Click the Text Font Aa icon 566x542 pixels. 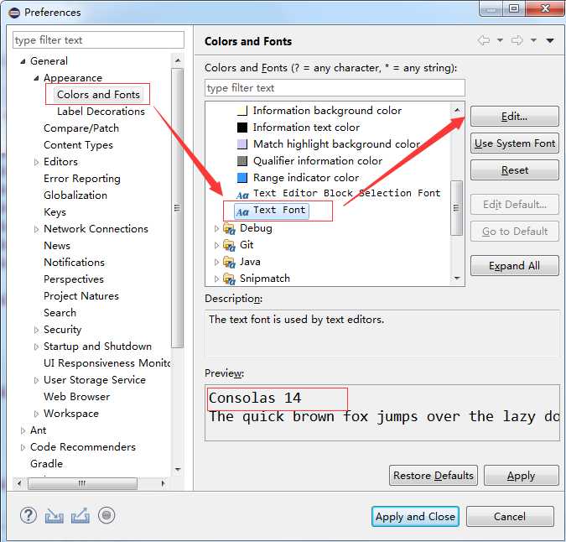[242, 212]
